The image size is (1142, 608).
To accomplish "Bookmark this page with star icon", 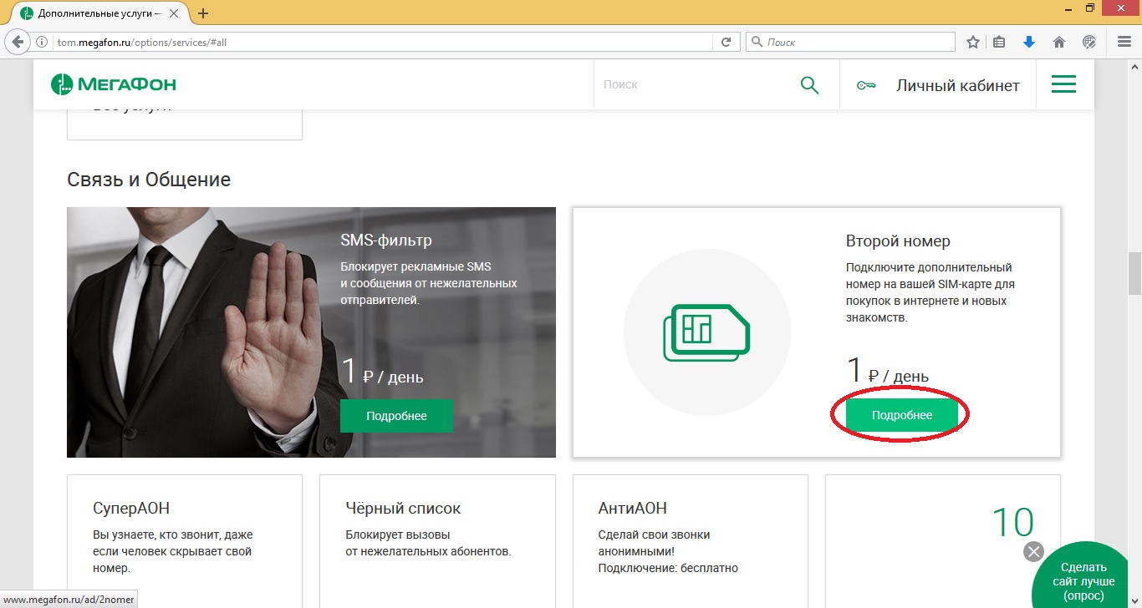I will click(973, 42).
